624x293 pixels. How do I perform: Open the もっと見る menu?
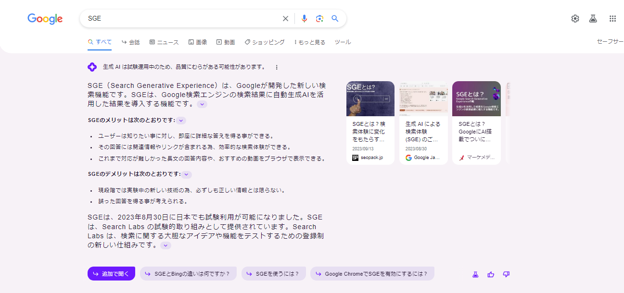coord(310,42)
